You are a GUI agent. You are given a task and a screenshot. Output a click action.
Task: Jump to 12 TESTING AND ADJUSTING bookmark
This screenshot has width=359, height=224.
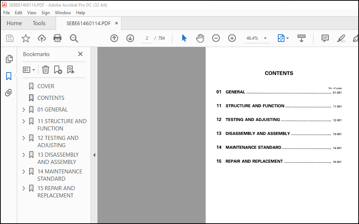pyautogui.click(x=58, y=141)
